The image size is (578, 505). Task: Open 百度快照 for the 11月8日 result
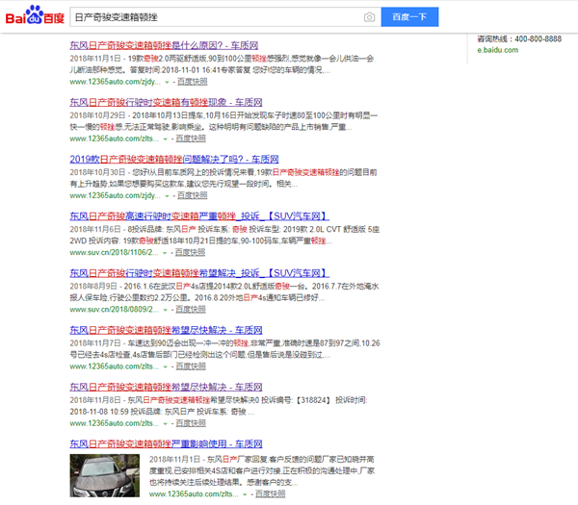coord(191,423)
